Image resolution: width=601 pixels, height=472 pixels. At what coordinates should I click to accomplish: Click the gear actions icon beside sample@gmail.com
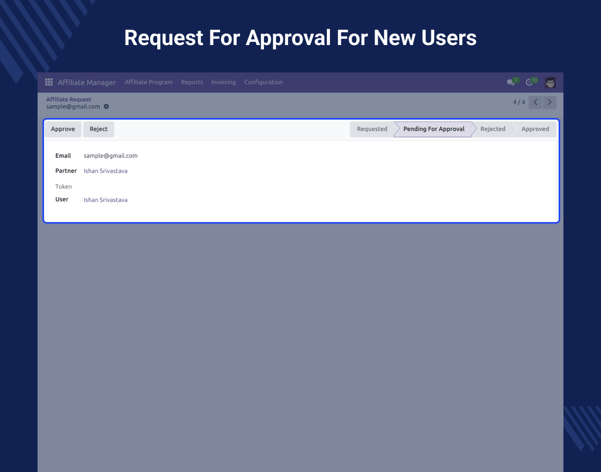[x=106, y=107]
